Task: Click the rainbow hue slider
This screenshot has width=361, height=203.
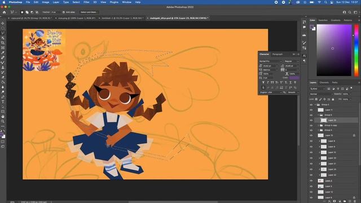Action: point(356,50)
